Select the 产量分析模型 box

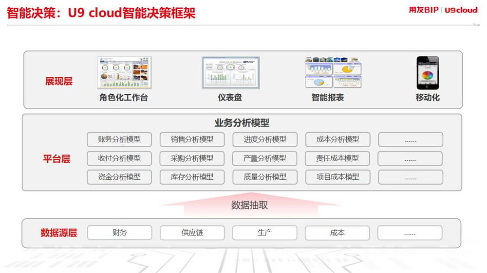264,158
